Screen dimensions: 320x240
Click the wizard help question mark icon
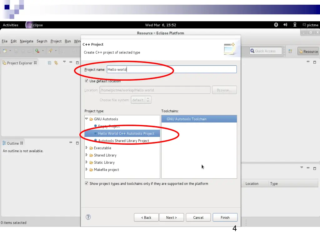tap(88, 217)
